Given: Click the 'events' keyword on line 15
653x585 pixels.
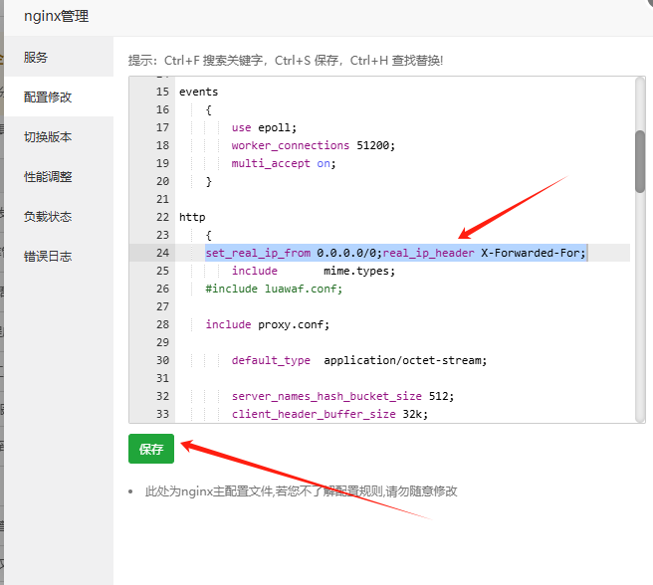Looking at the screenshot, I should tap(198, 92).
